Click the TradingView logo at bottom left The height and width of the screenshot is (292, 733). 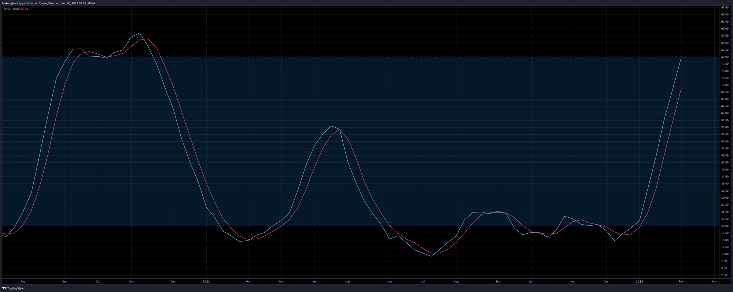coord(13,288)
